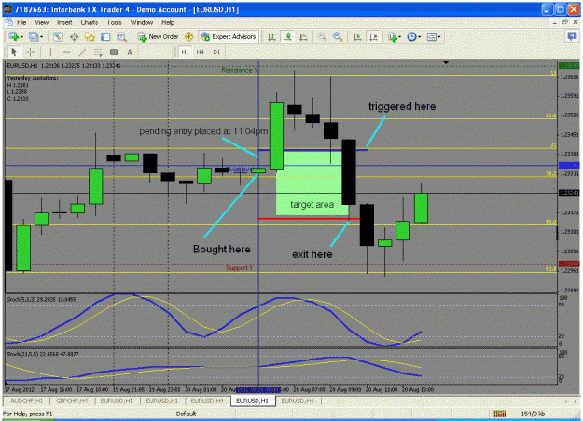The width and height of the screenshot is (583, 421).
Task: Expand the clock Periods dropdown
Action: (x=419, y=37)
